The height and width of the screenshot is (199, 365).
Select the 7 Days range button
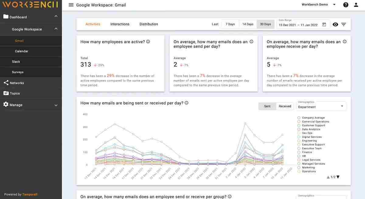[x=230, y=24]
